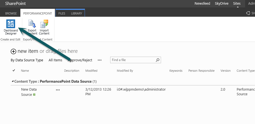255x124 pixels.
Task: Open the ellipsis menu for New Data Source
Action: [x=58, y=90]
